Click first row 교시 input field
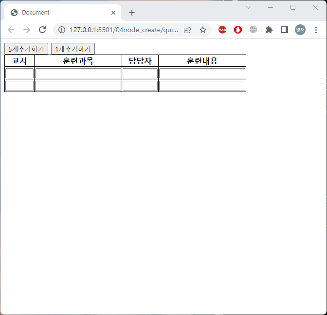The width and height of the screenshot is (327, 315). (x=19, y=73)
